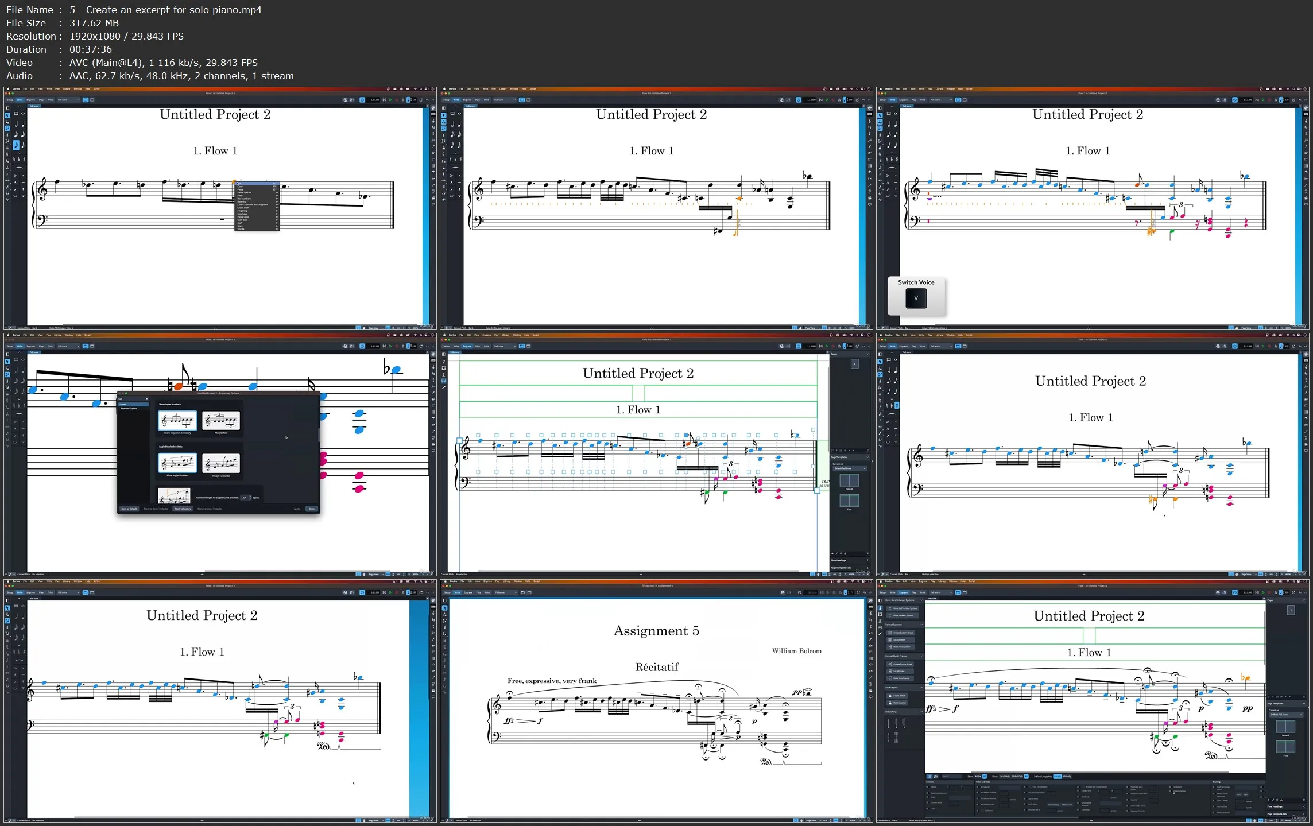Select the Show only when necessary tuplet option
Screen dimensions: 1313x826
coord(177,421)
